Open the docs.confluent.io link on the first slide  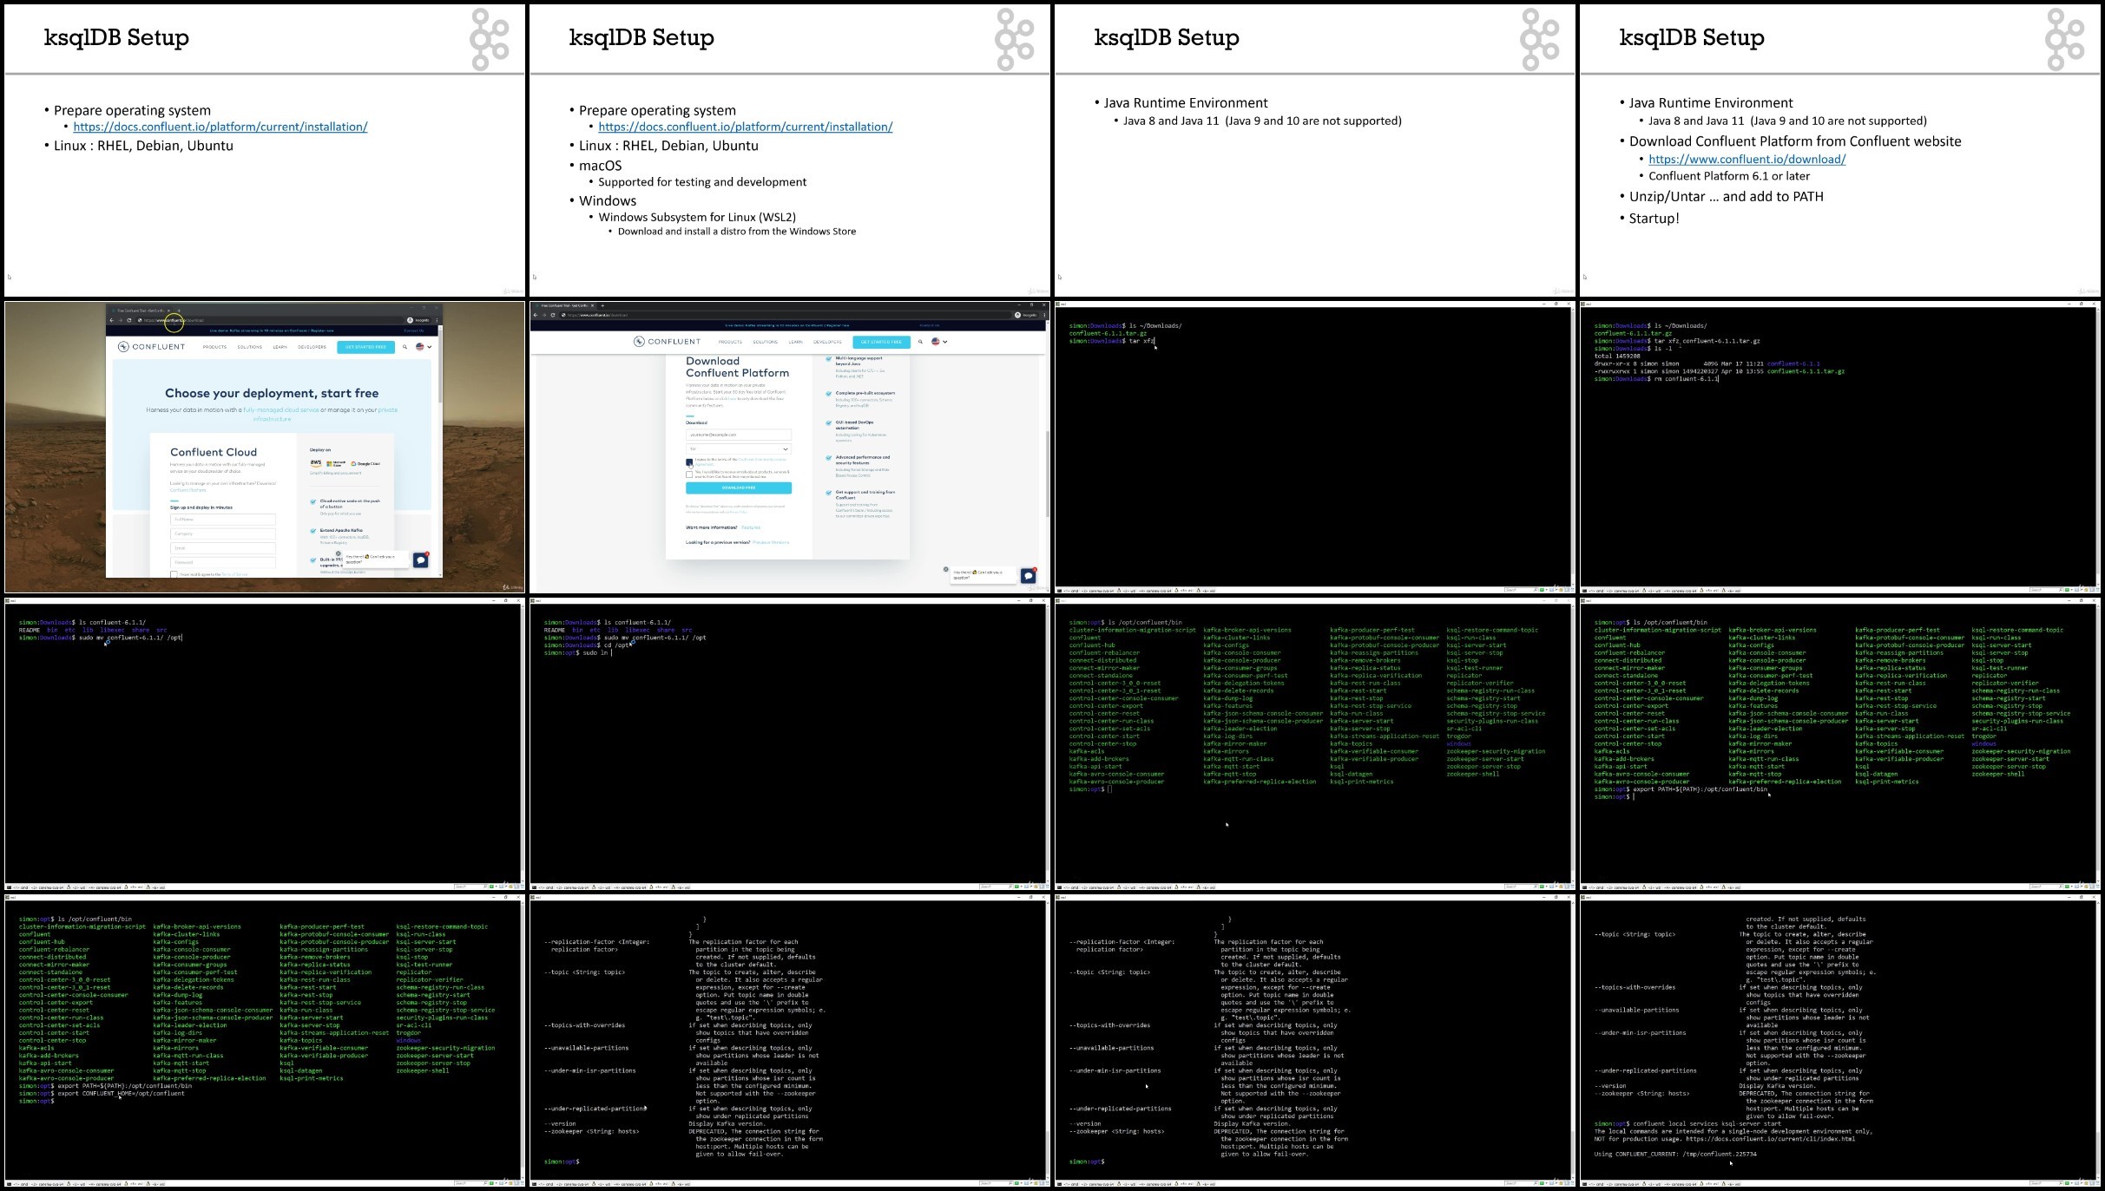click(220, 127)
